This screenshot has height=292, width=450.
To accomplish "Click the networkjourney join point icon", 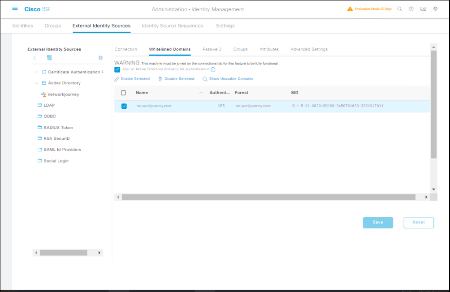I will tap(43, 94).
